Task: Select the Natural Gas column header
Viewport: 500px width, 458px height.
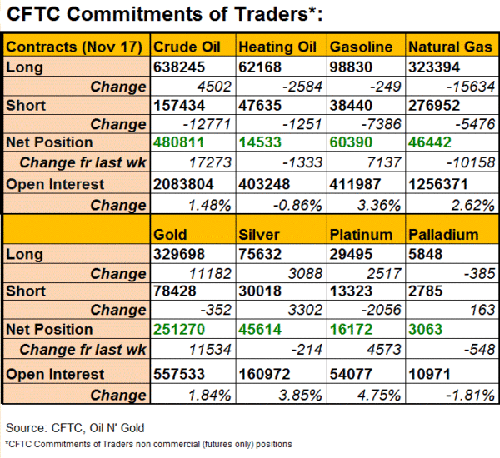Action: pyautogui.click(x=448, y=48)
